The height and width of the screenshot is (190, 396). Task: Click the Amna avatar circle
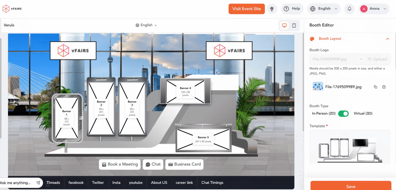click(364, 9)
